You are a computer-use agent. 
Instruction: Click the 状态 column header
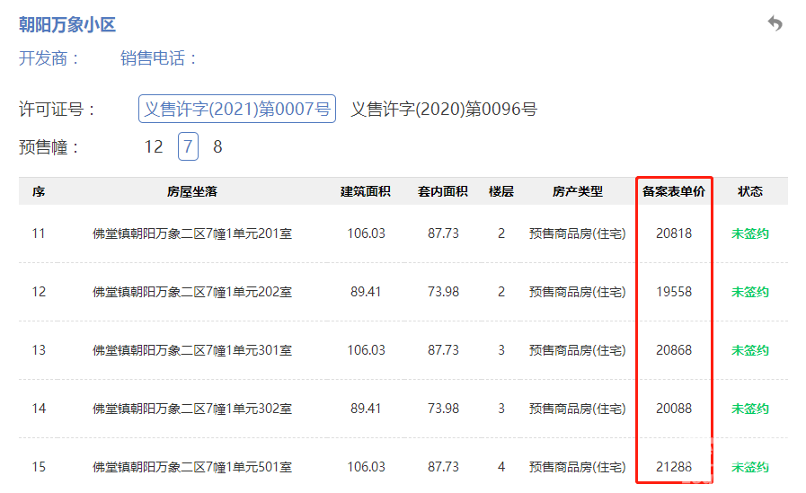coord(749,191)
